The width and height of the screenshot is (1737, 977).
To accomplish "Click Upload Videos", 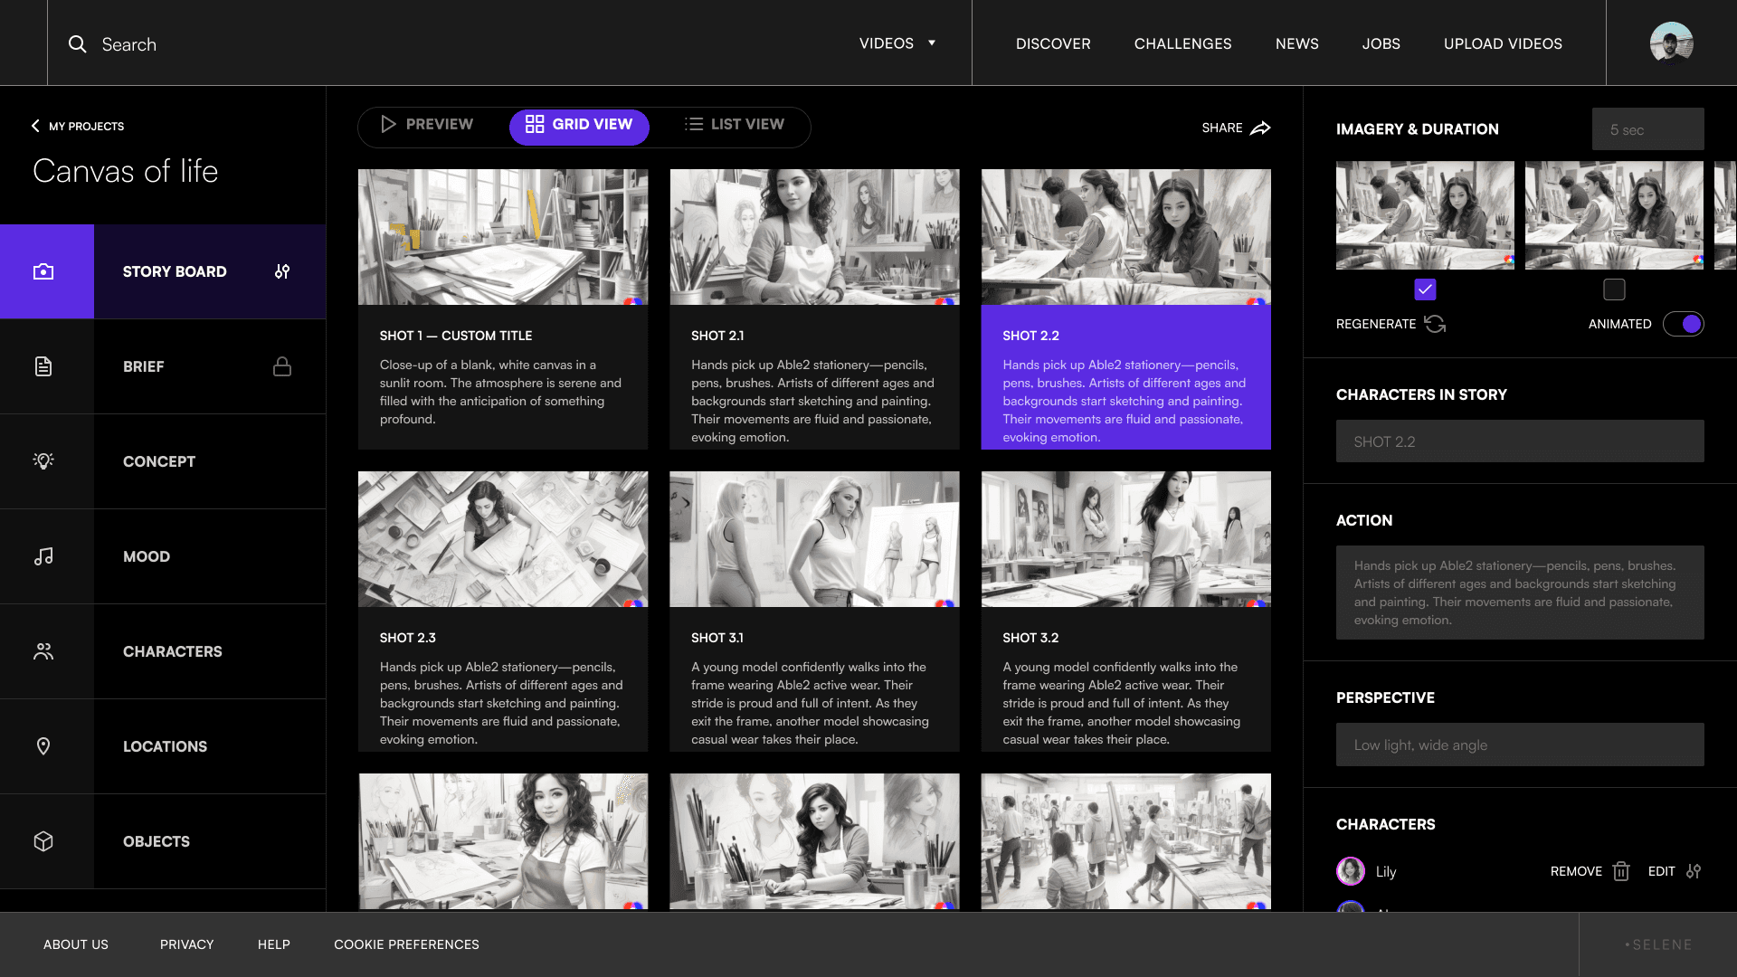I will (1503, 43).
